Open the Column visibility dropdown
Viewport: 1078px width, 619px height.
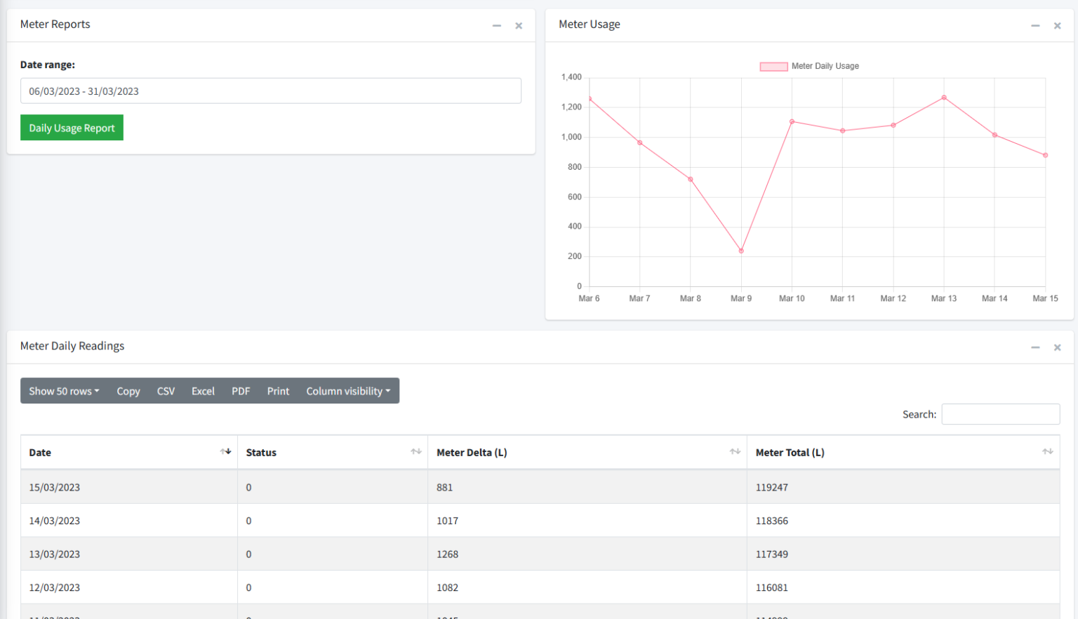(x=348, y=391)
